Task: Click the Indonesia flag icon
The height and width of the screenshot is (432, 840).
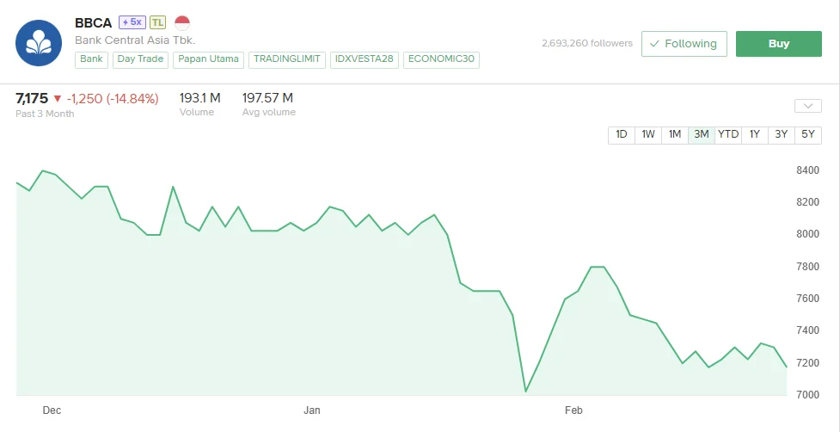Action: pyautogui.click(x=182, y=22)
